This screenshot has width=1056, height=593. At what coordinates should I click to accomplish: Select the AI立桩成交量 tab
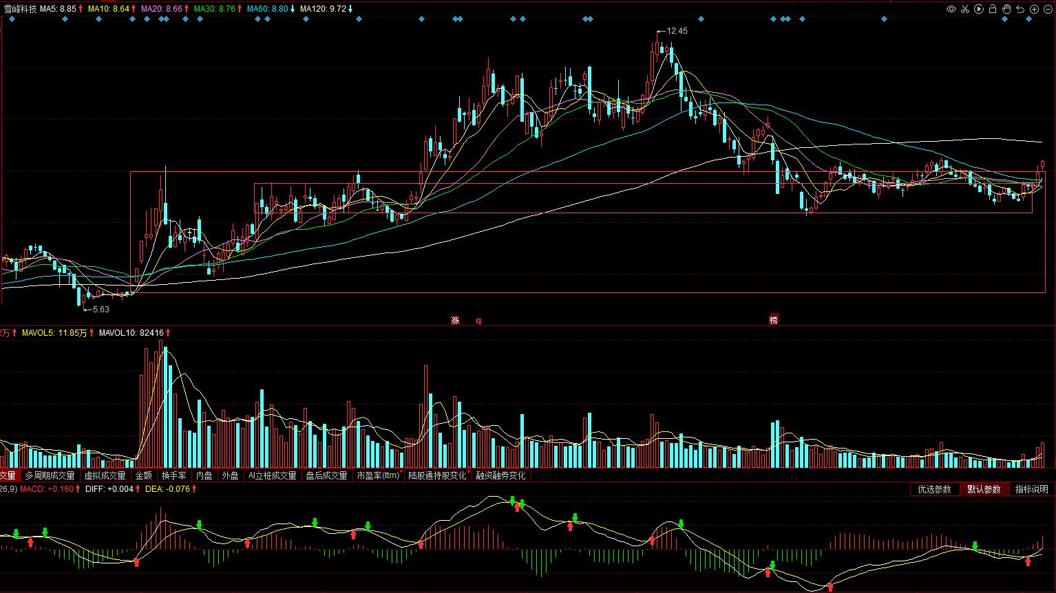click(x=272, y=475)
